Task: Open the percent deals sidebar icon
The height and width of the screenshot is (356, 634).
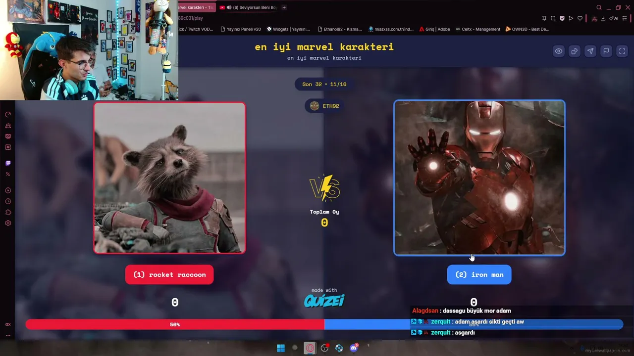Action: (x=8, y=174)
